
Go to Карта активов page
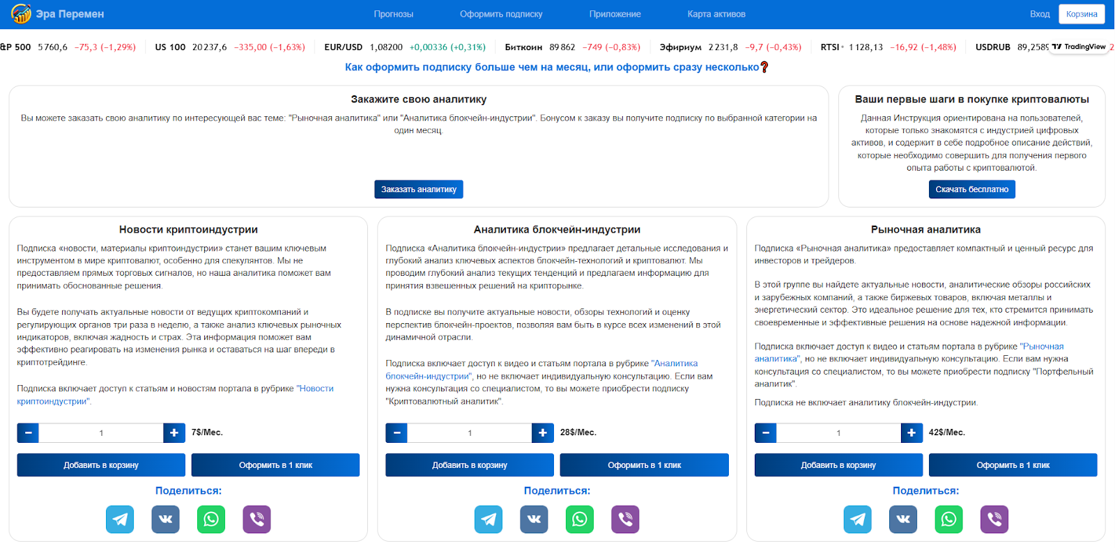point(716,14)
